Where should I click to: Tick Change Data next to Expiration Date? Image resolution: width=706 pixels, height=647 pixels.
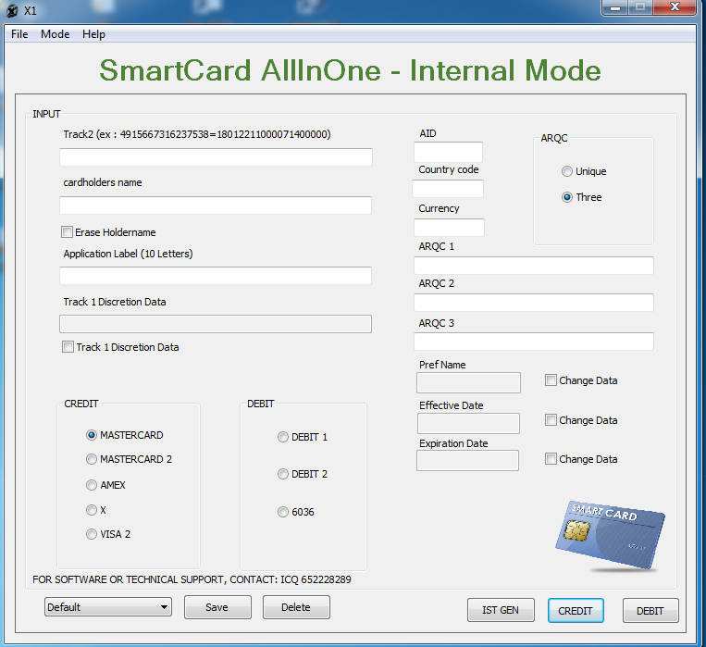pos(551,459)
